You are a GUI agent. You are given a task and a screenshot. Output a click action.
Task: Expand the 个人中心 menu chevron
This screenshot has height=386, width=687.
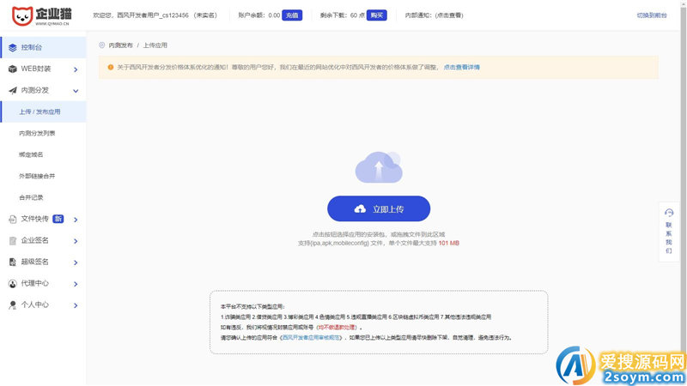(76, 305)
